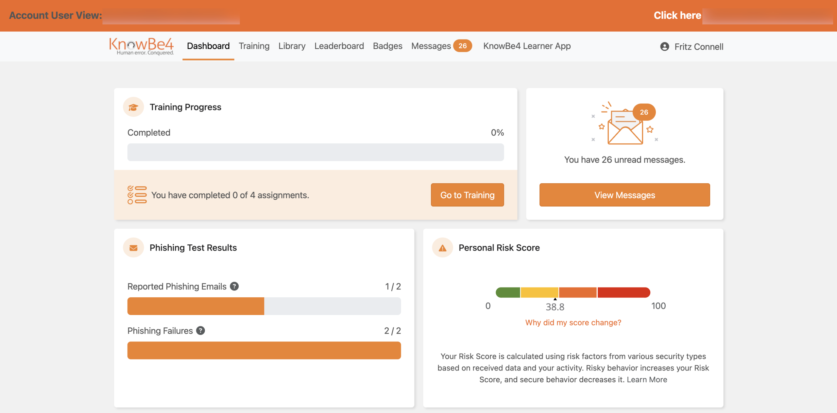Open the Badges tab
The height and width of the screenshot is (413, 837).
387,46
